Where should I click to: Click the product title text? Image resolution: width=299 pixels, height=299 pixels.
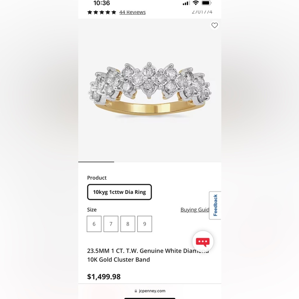(x=148, y=255)
